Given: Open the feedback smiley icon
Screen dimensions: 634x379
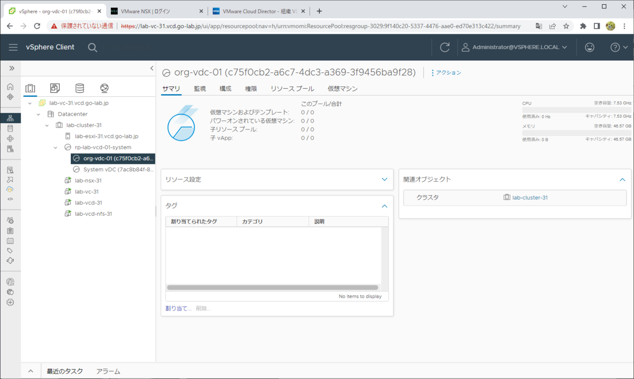Looking at the screenshot, I should click(590, 47).
